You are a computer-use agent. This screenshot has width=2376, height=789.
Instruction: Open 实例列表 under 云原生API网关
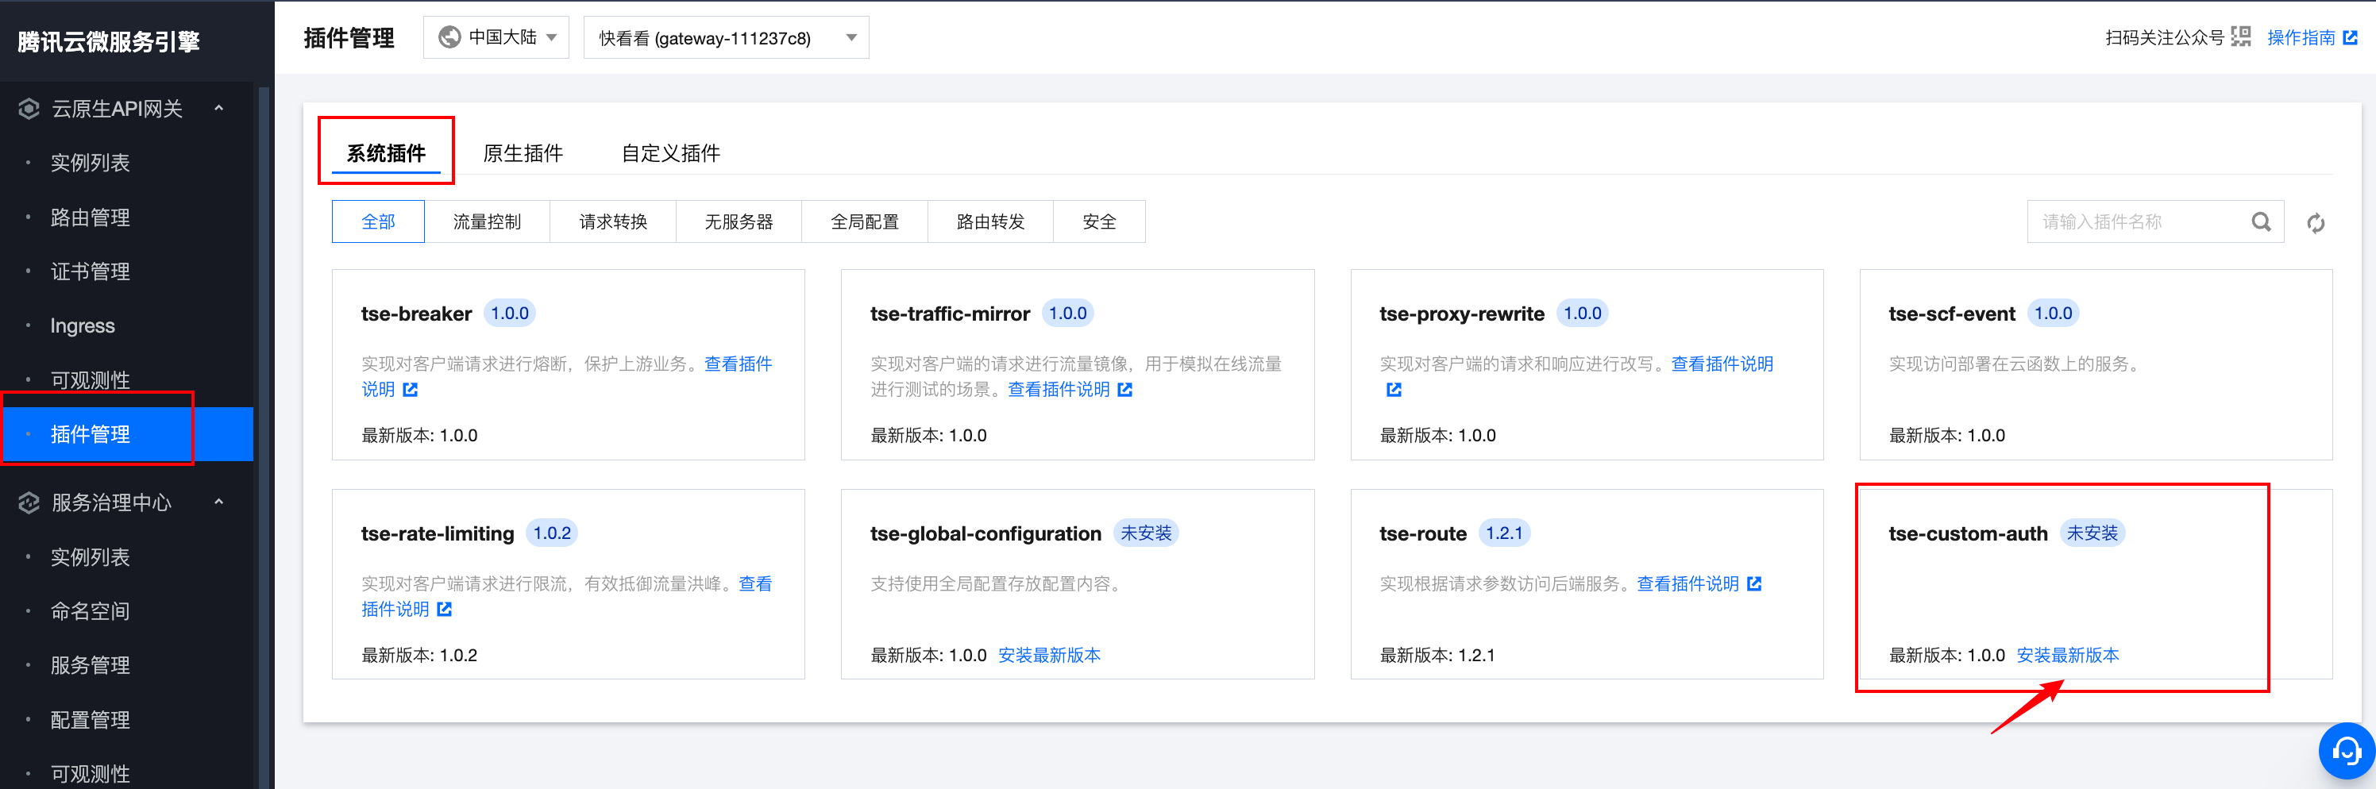91,164
